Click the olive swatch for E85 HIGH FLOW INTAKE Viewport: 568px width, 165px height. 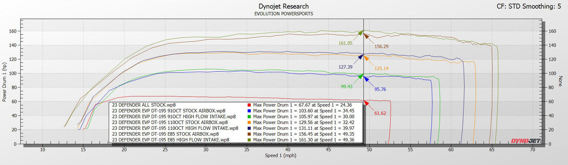point(250,140)
